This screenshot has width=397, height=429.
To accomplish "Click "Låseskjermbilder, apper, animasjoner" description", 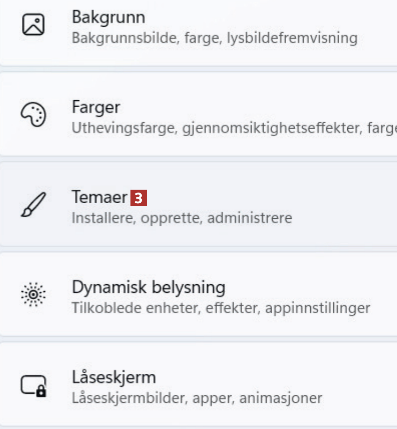I will click(x=197, y=399).
